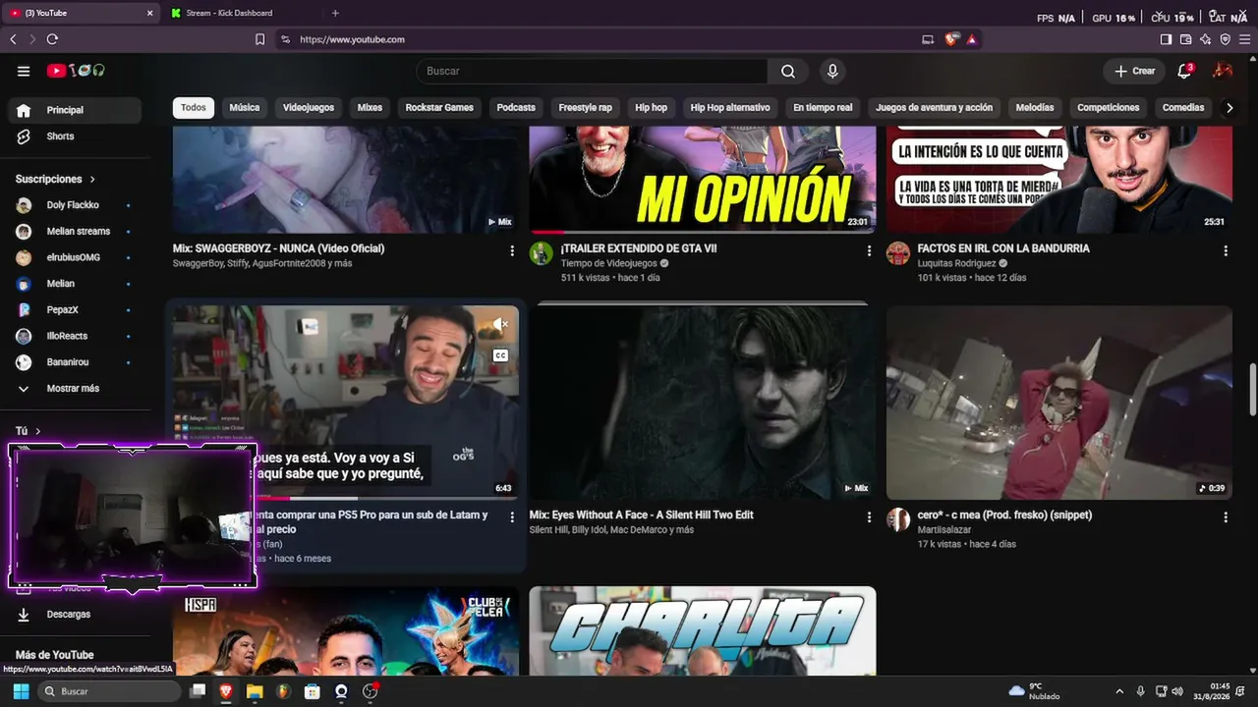Image resolution: width=1258 pixels, height=707 pixels.
Task: Toggle system volume speaker icon in tray
Action: point(1177,691)
